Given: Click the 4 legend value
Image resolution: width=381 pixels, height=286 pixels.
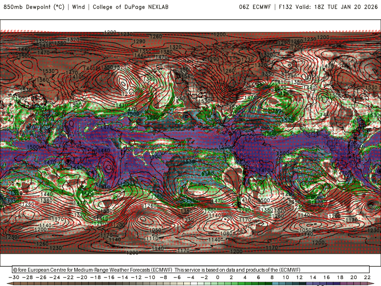Looking at the screenshot, I should [245, 277].
